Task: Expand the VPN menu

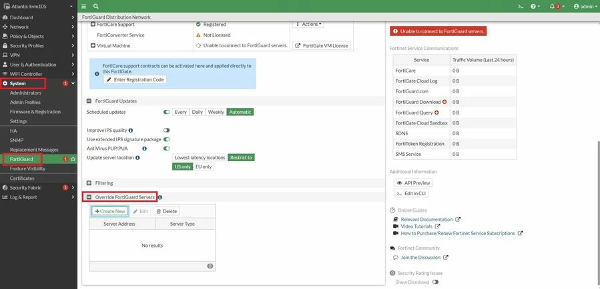Action: [38, 55]
